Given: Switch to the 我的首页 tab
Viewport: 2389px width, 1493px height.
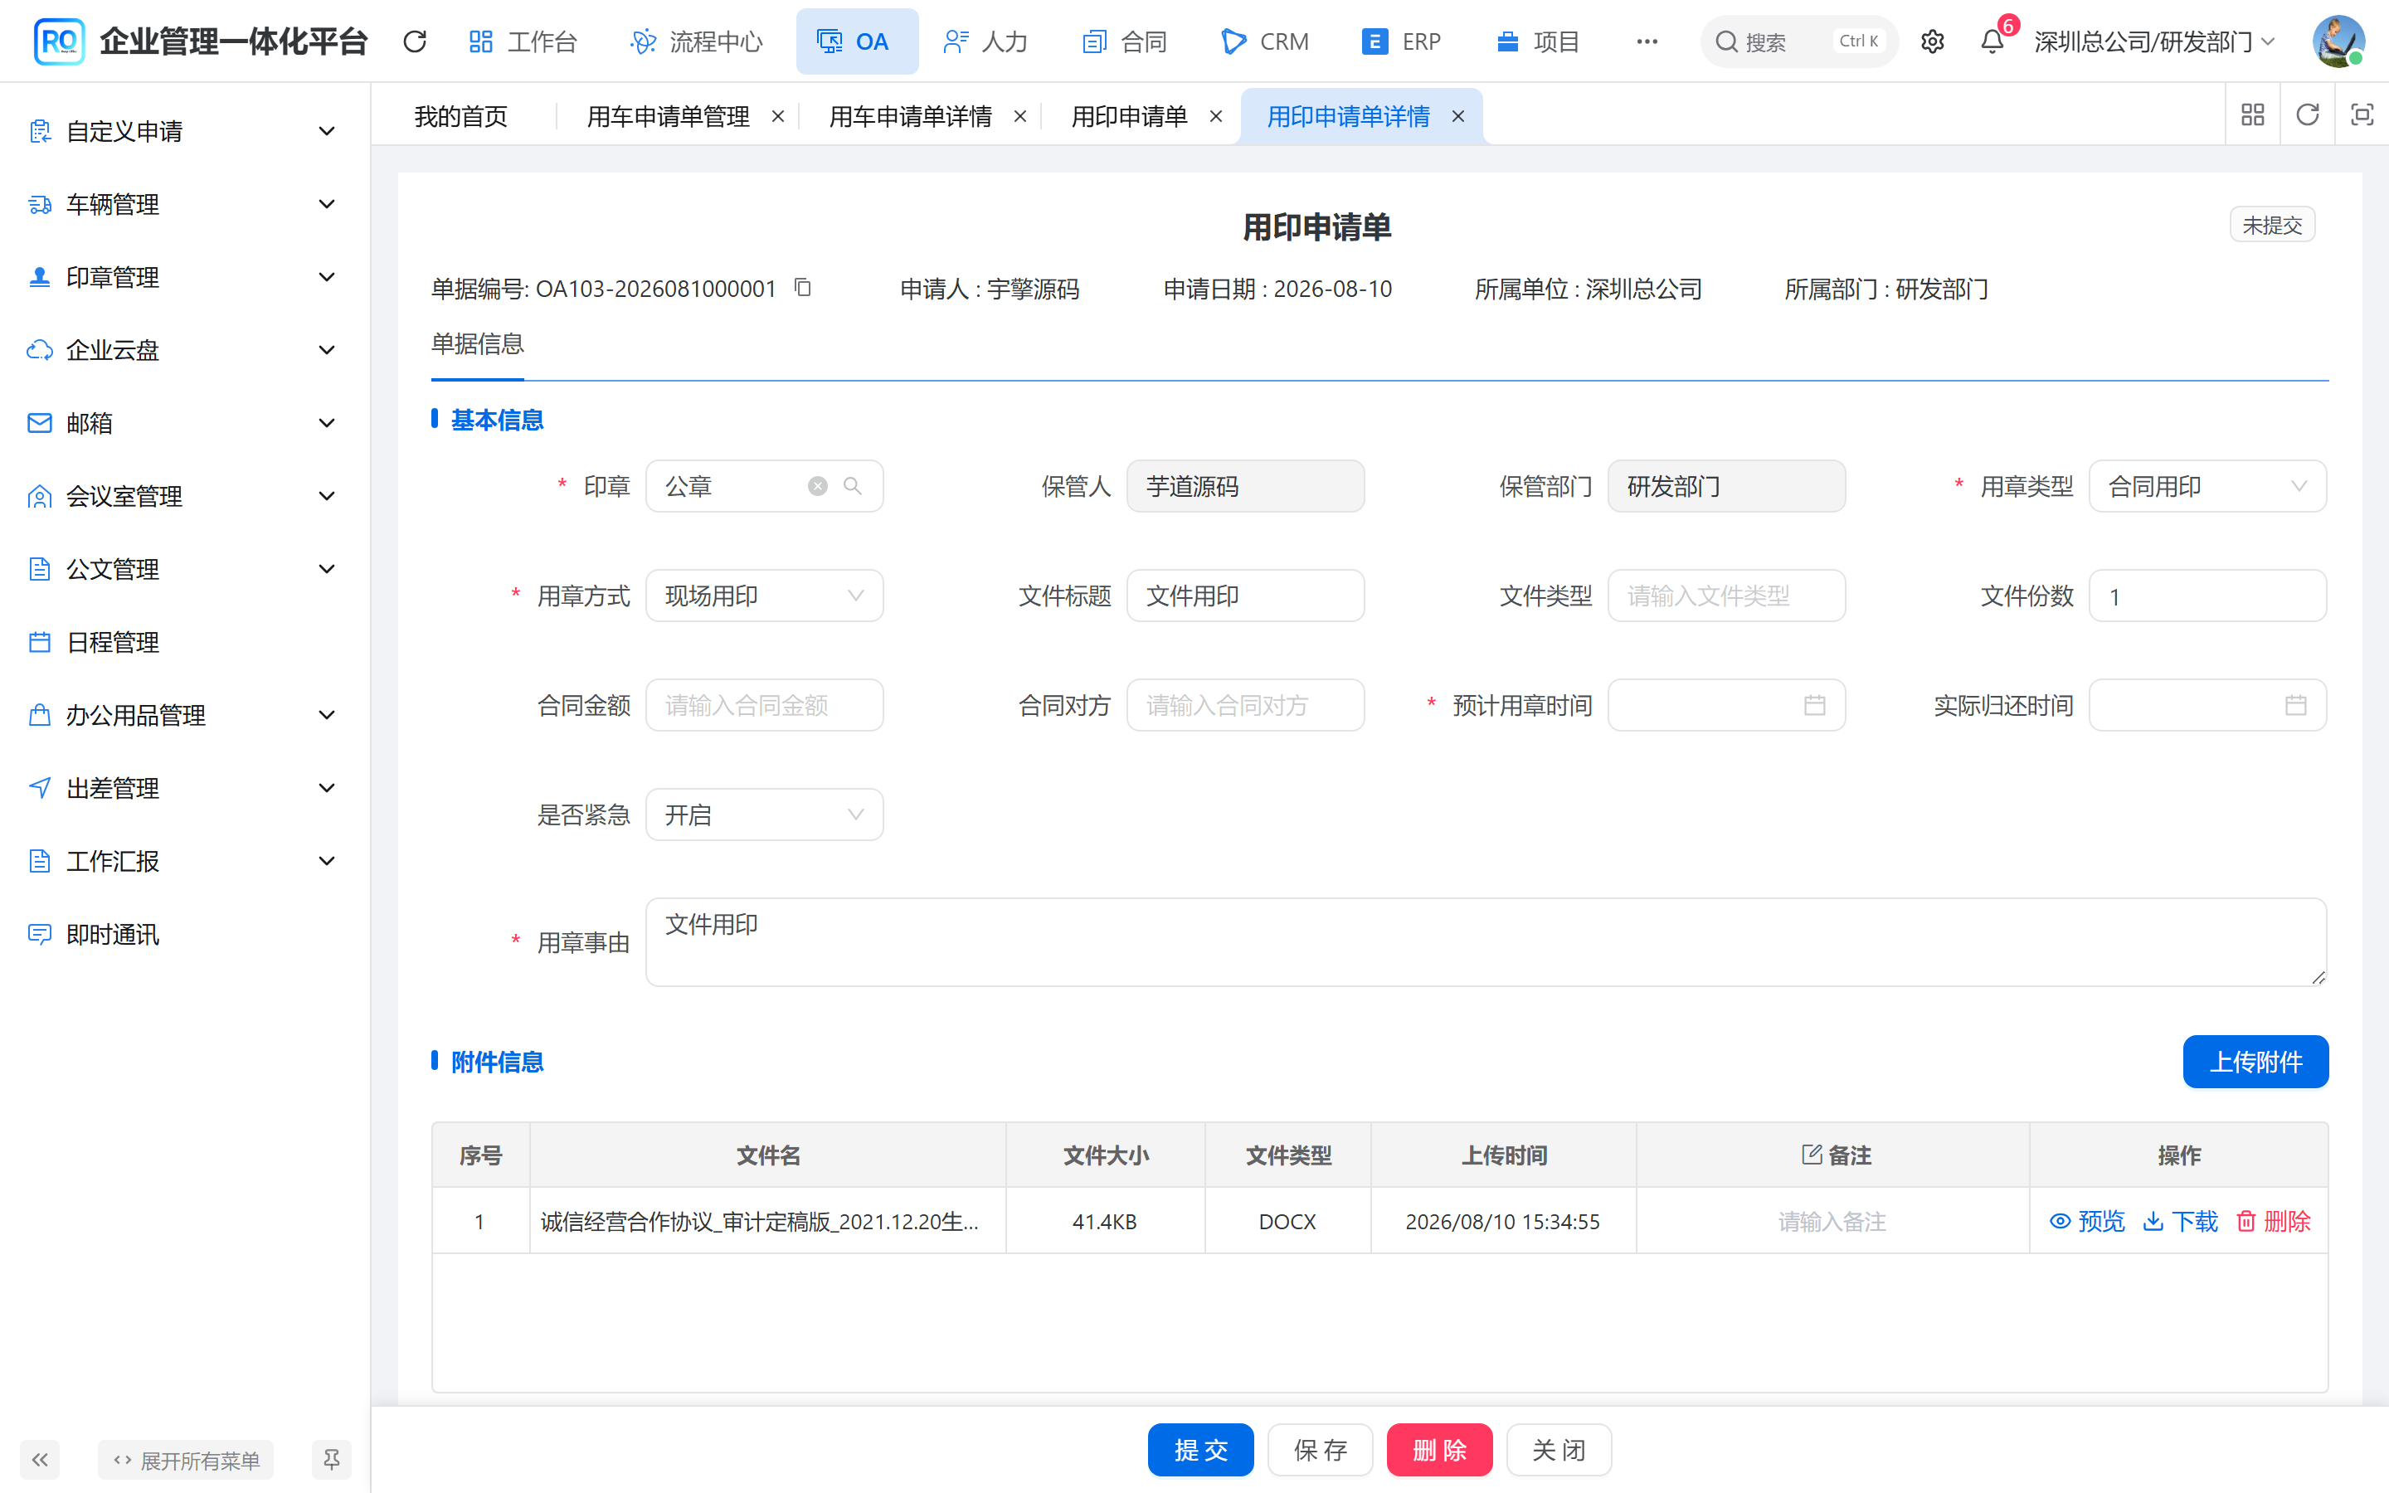Looking at the screenshot, I should click(x=461, y=116).
